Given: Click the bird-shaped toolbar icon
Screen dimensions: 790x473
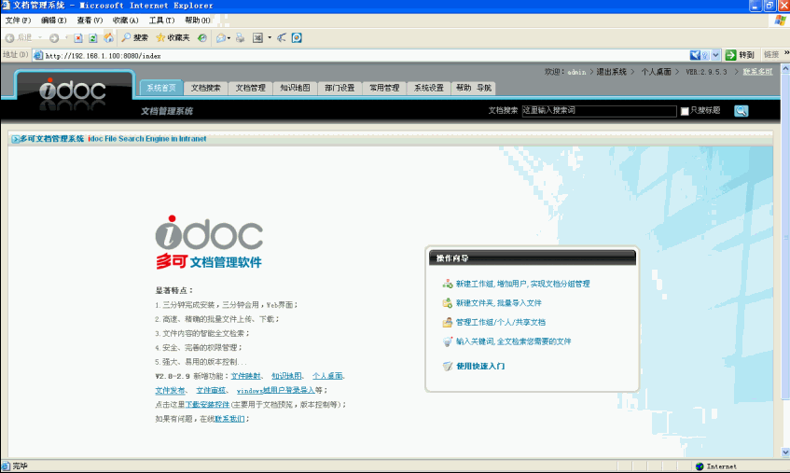Looking at the screenshot, I should tap(282, 37).
